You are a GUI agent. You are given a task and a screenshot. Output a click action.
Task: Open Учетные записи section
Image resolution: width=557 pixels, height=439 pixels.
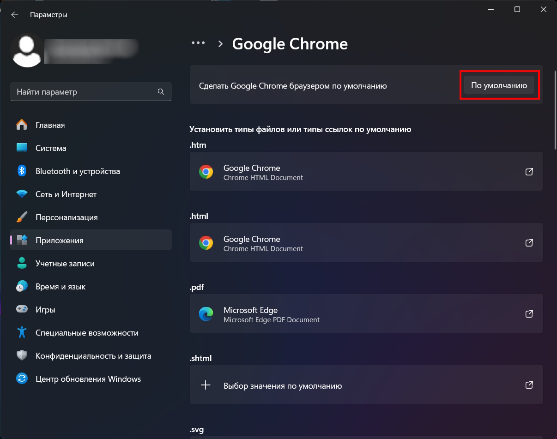click(91, 264)
